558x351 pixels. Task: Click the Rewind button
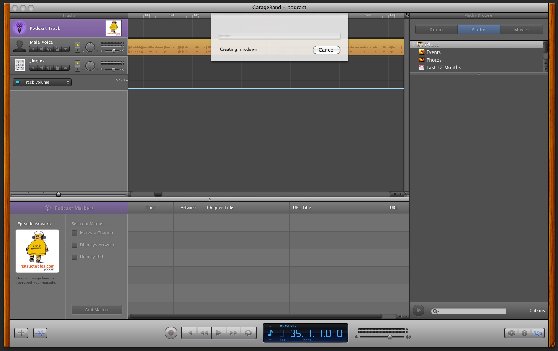tap(204, 333)
